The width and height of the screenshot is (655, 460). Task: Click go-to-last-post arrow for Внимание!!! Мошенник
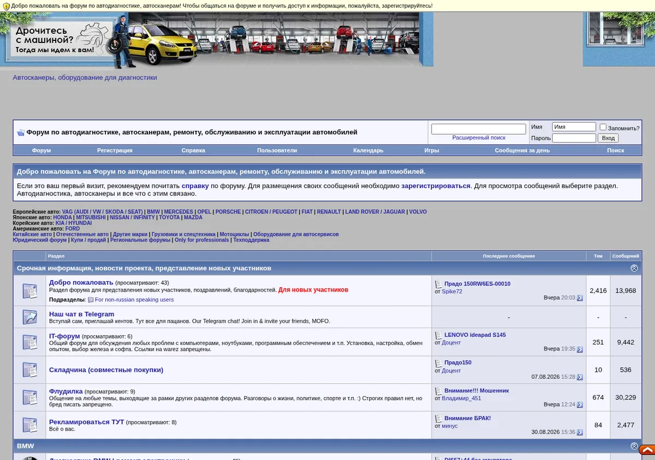coord(580,405)
